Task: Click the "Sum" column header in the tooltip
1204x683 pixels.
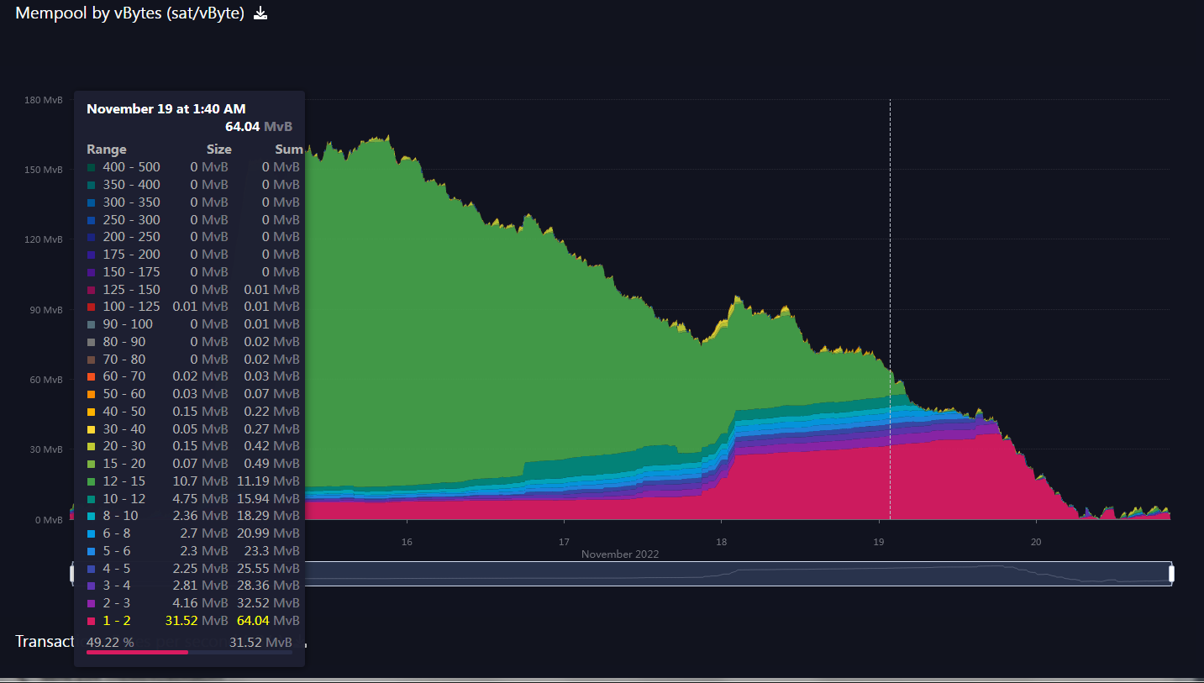Action: pyautogui.click(x=288, y=150)
